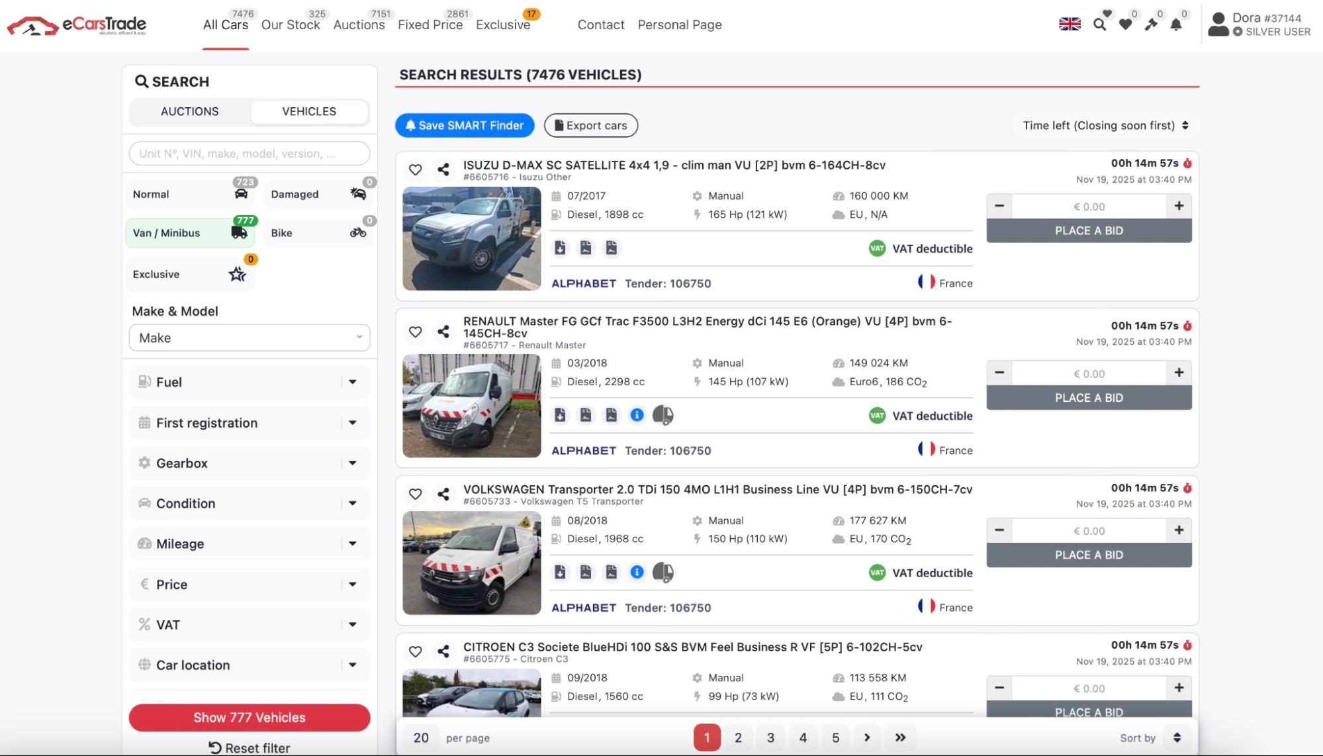Enable the Damaged vehicles filter
This screenshot has height=756, width=1323.
318,194
